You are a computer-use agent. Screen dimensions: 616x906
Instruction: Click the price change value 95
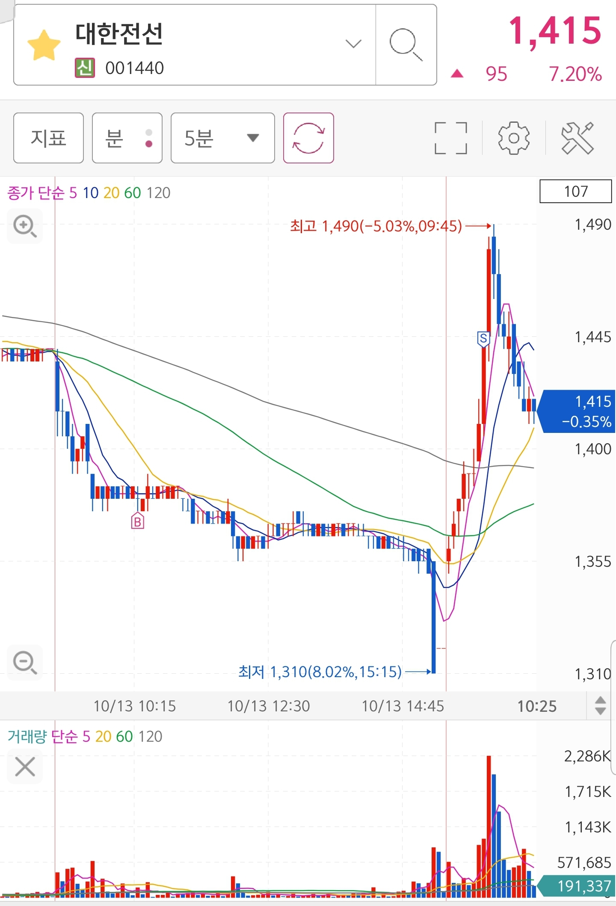[x=496, y=74]
